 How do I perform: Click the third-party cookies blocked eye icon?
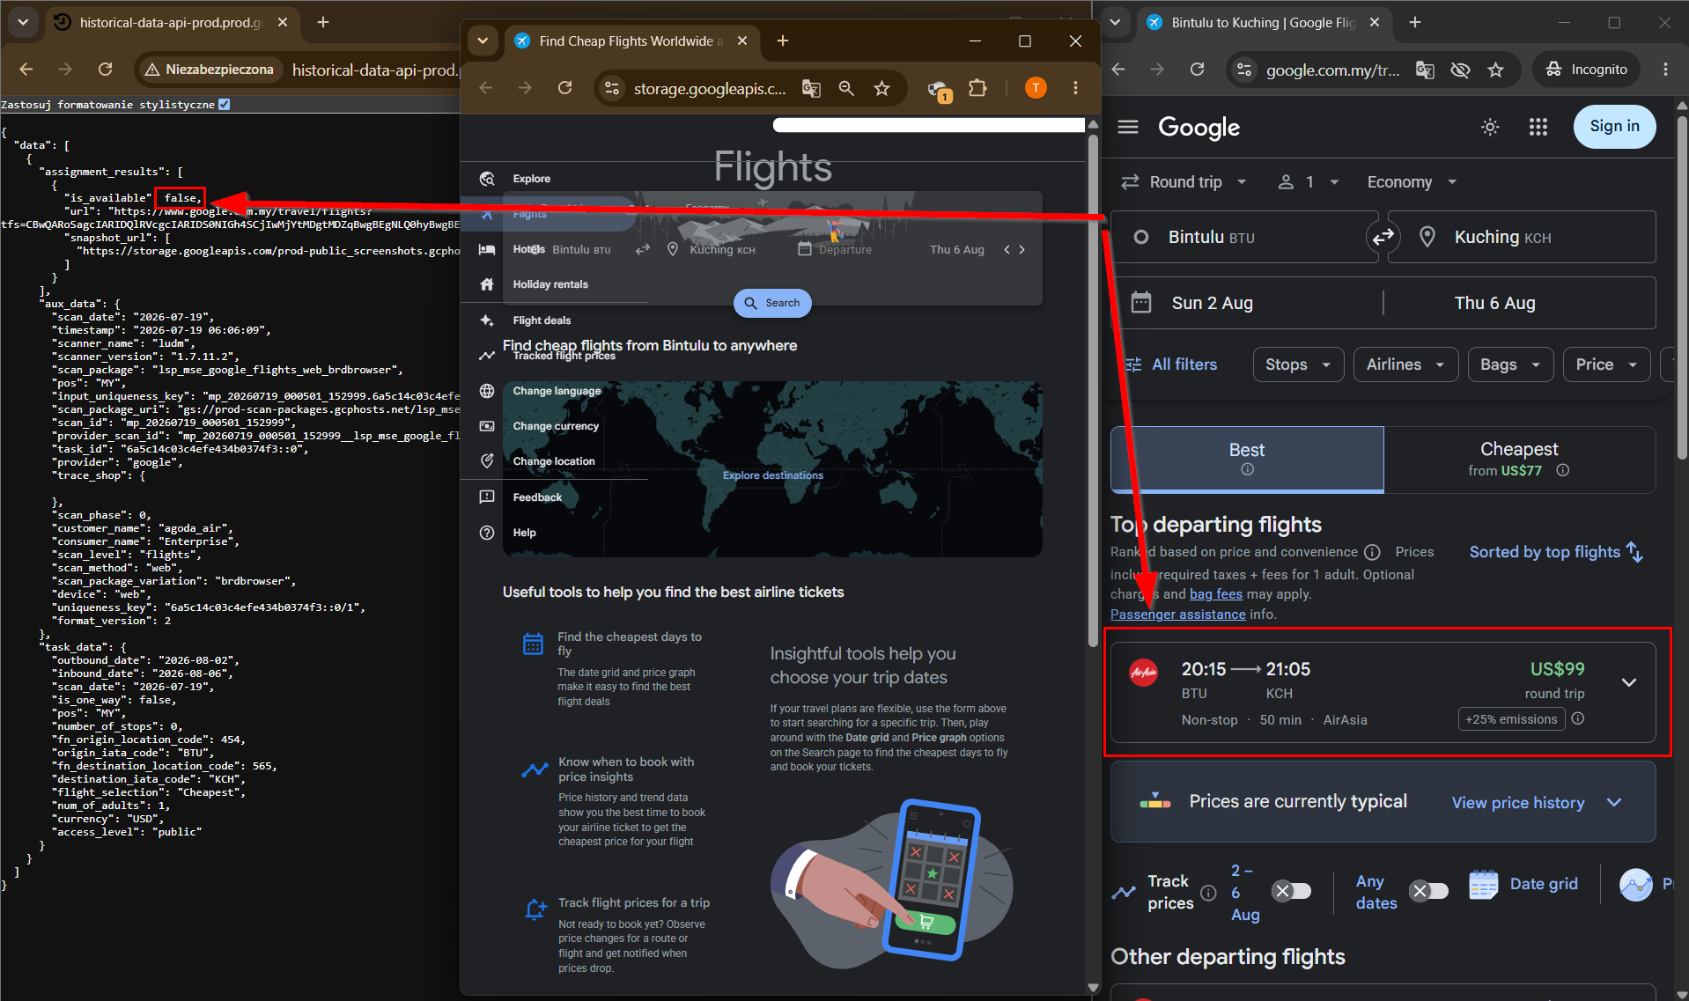tap(1460, 70)
